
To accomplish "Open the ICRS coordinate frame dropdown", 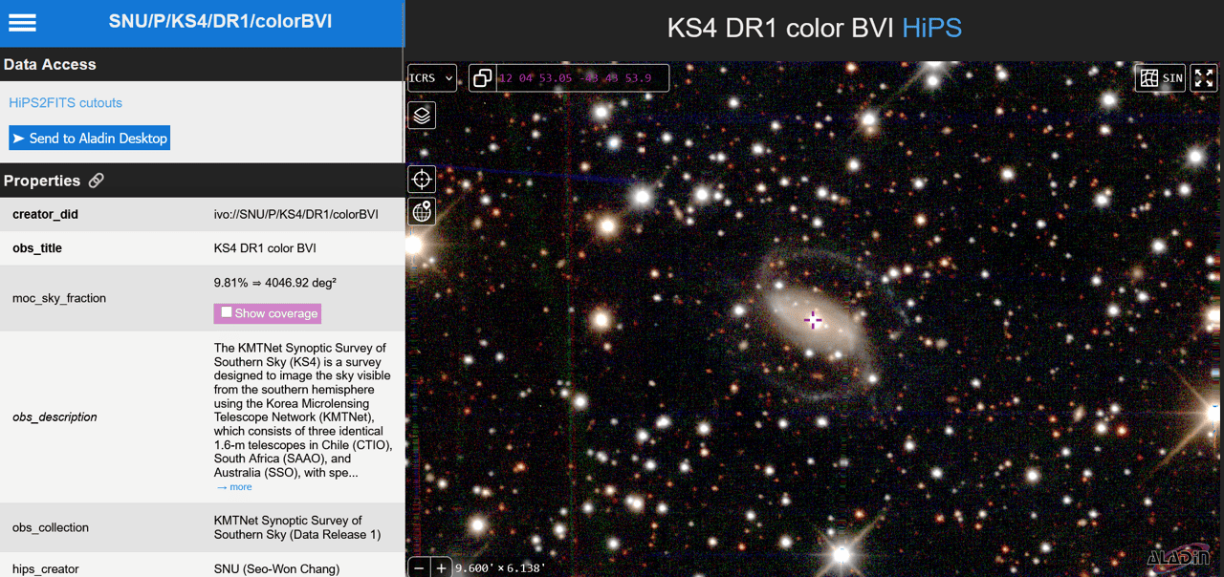I will 432,78.
